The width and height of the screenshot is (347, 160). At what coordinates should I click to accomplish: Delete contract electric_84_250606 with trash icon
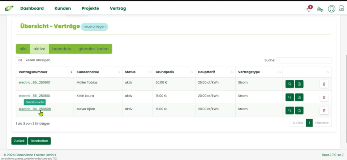point(324,111)
